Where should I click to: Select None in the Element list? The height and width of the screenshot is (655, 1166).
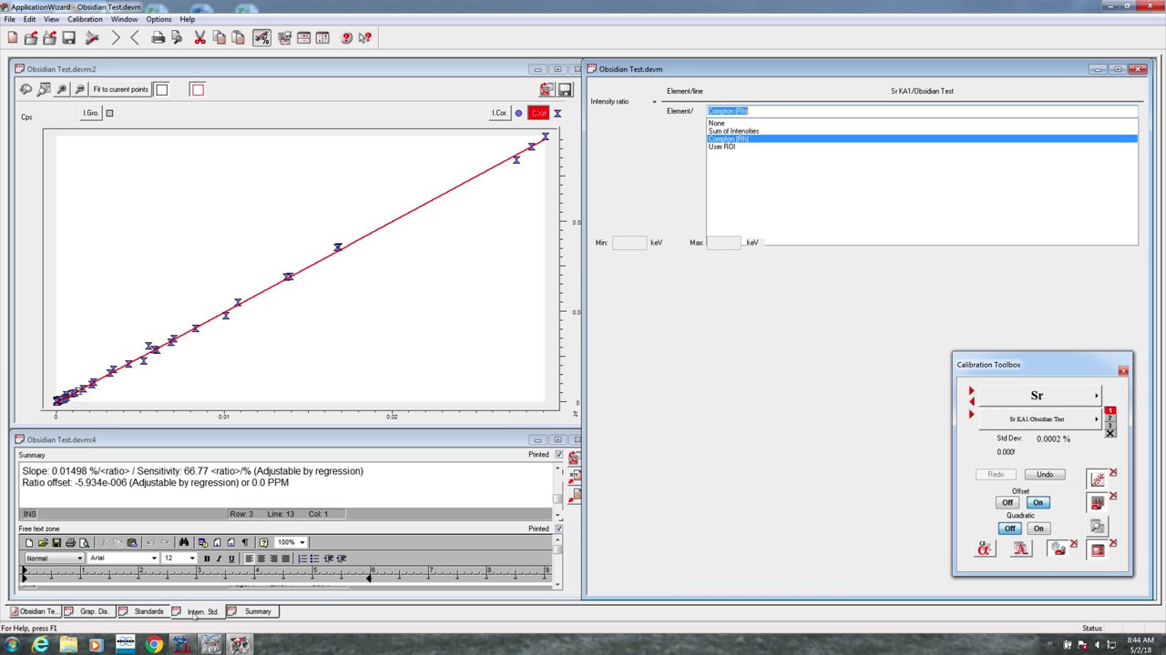(922, 123)
